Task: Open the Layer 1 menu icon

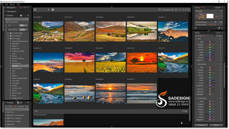Action: click(222, 16)
